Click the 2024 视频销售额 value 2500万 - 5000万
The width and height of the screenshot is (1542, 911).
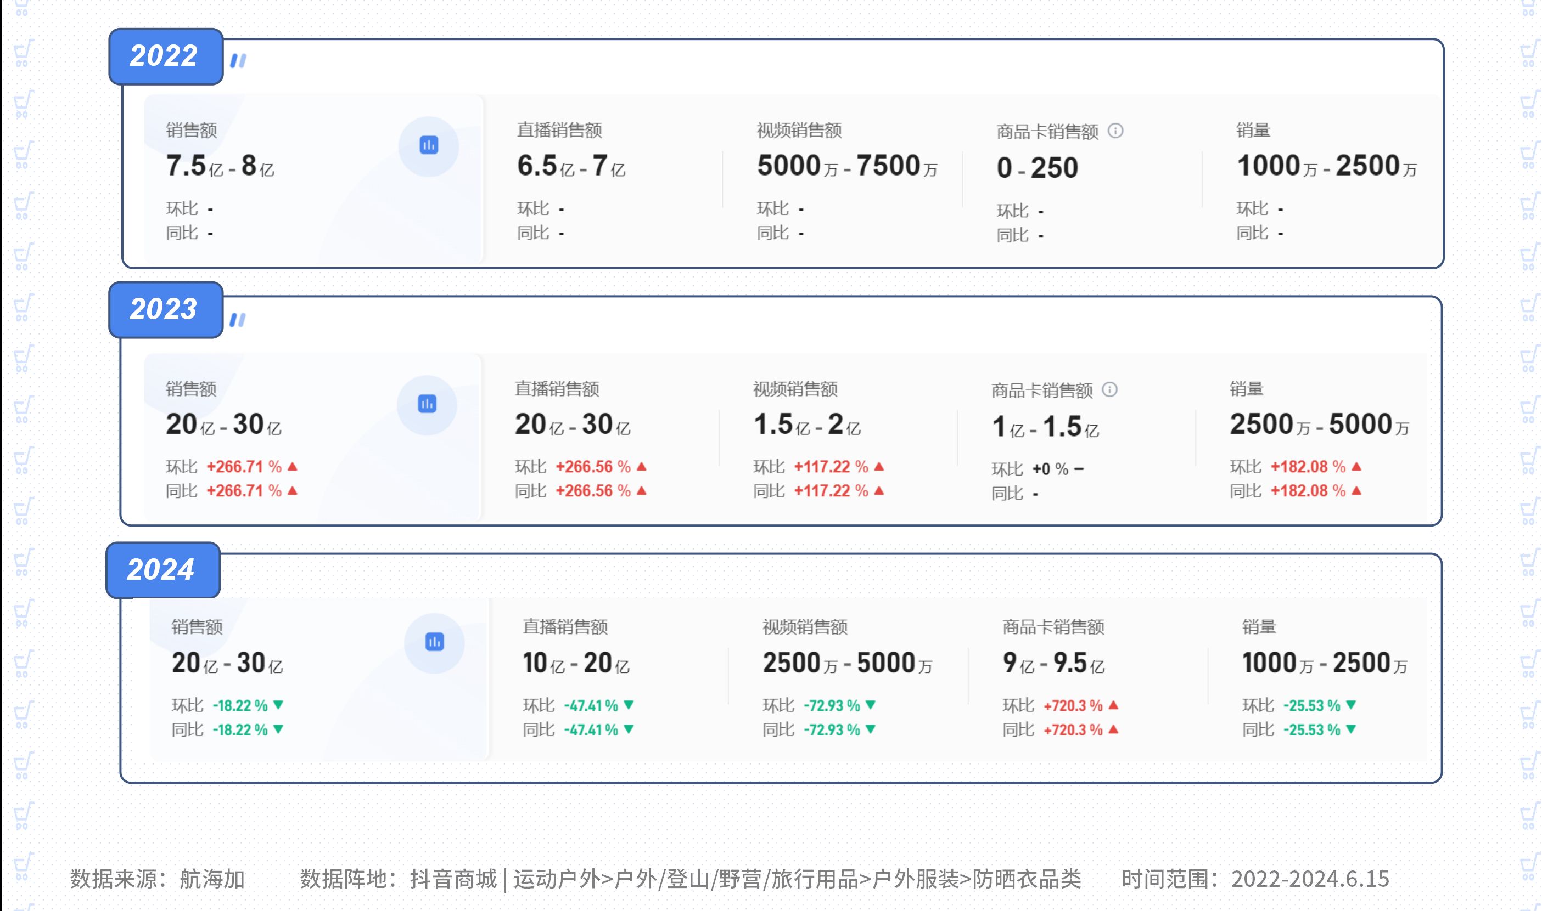847,663
